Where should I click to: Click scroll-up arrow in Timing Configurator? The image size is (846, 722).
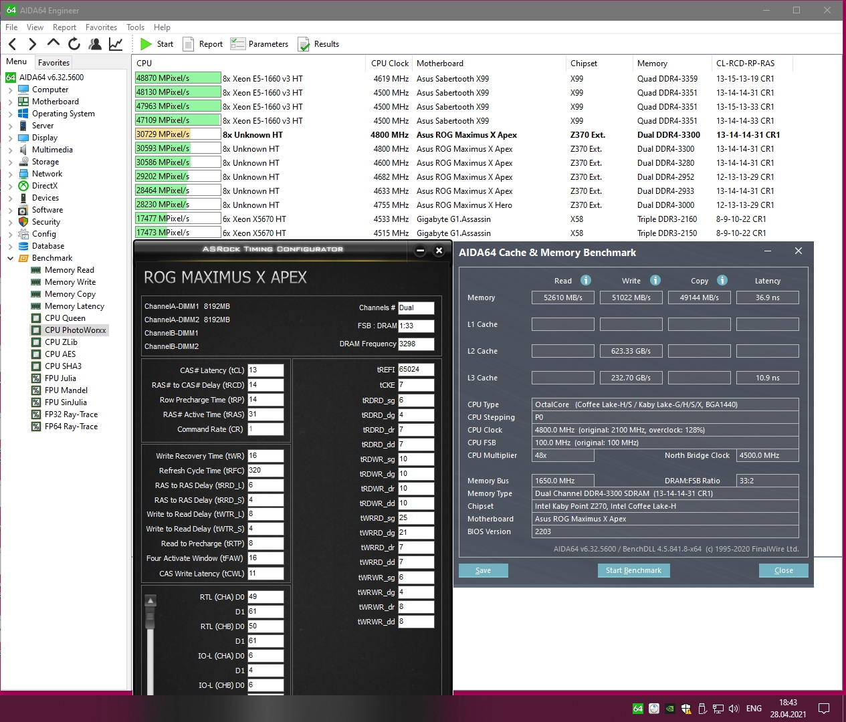[x=150, y=600]
